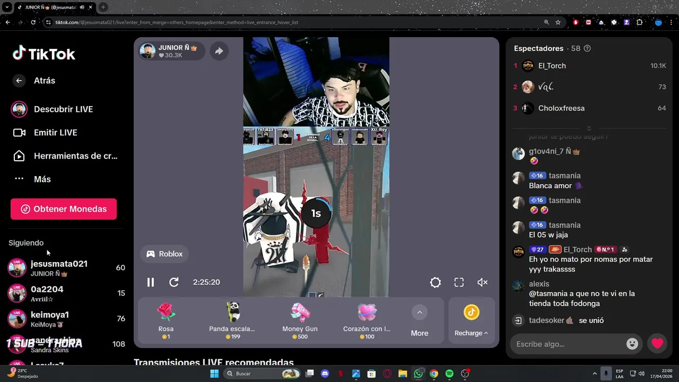Open the page zoom magnifier icon
The width and height of the screenshot is (679, 382).
coord(546,22)
